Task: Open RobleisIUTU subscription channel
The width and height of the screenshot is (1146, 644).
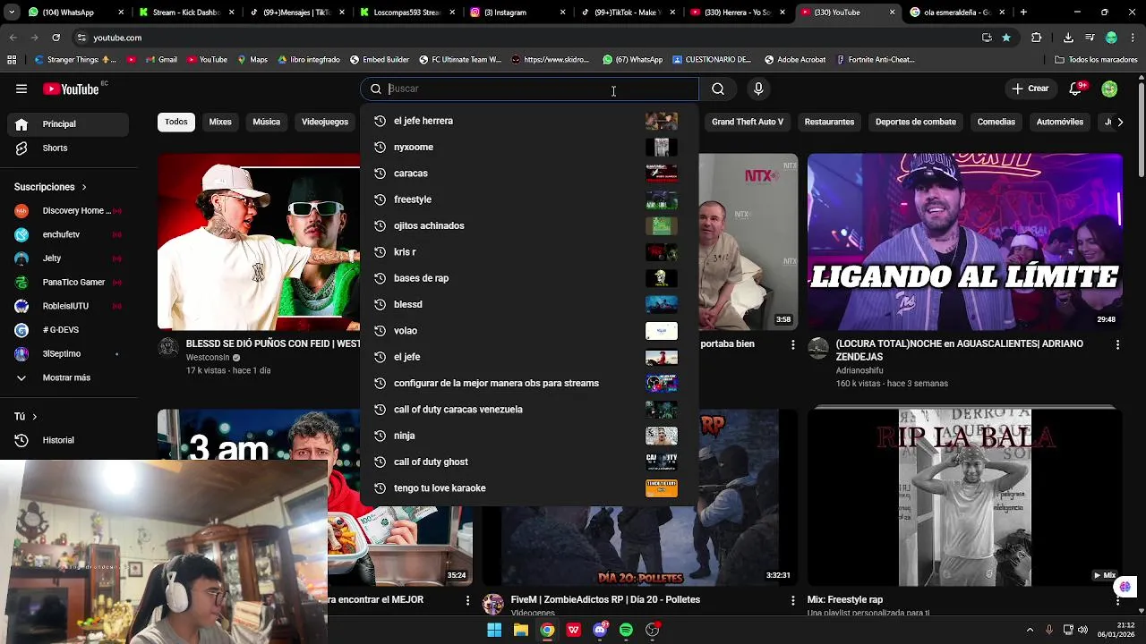Action: coord(68,306)
